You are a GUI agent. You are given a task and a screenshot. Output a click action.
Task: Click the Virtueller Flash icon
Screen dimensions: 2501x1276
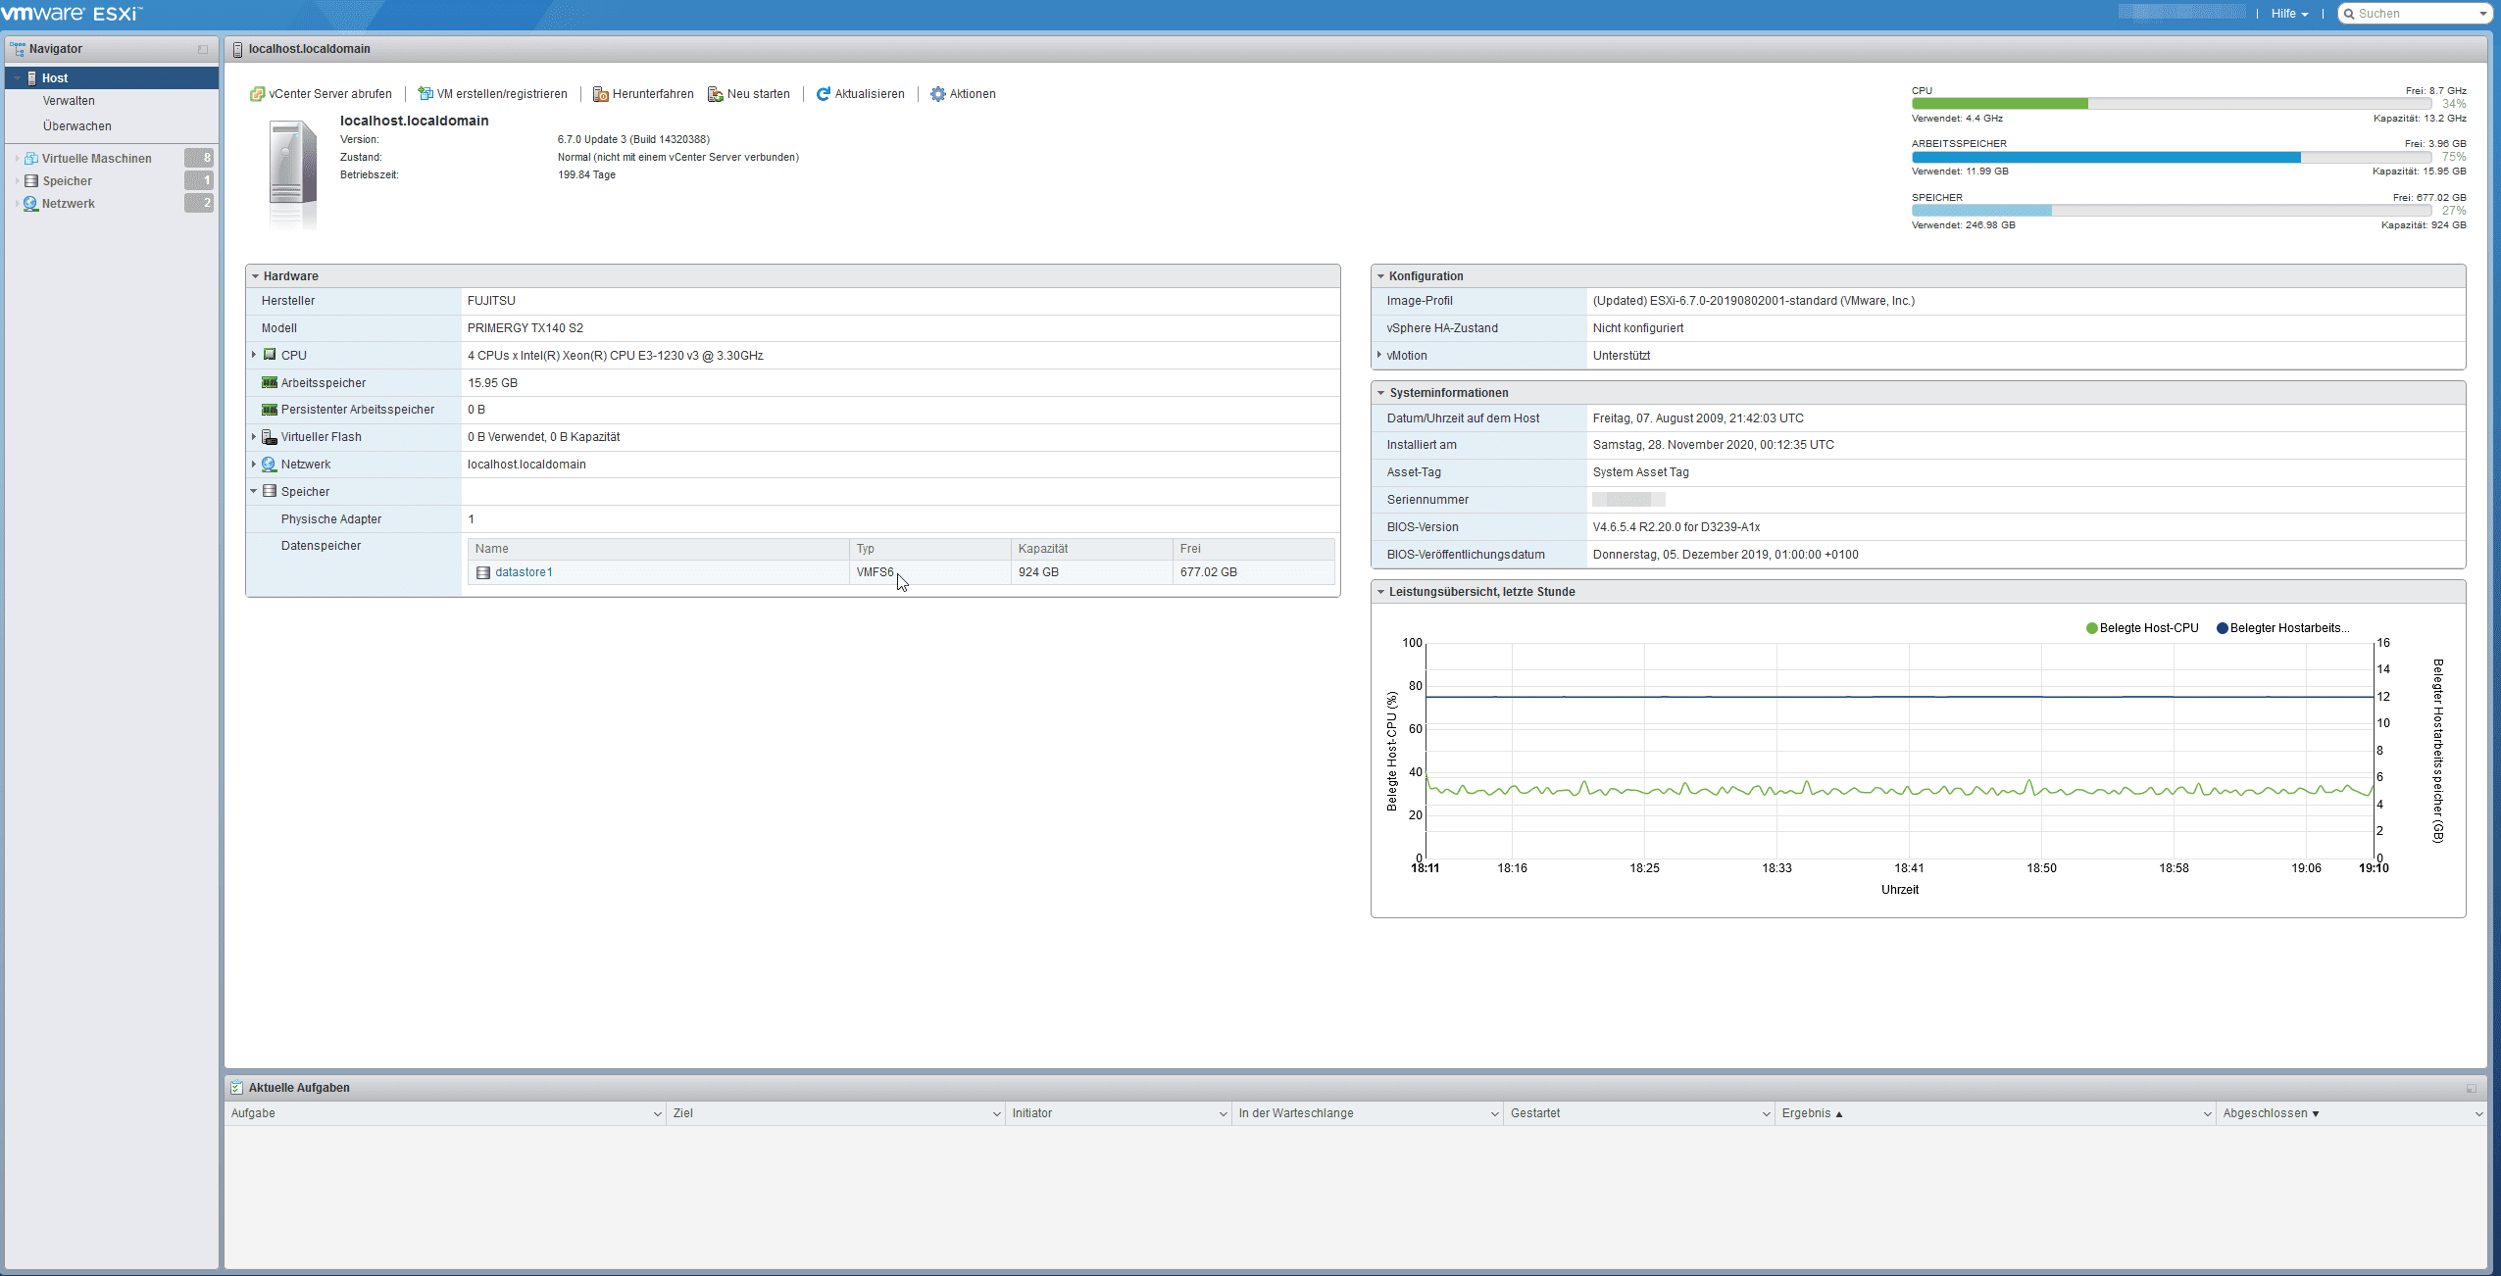[x=270, y=437]
